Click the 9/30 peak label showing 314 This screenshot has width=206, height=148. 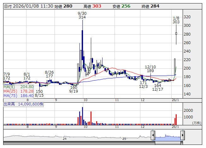82,15
